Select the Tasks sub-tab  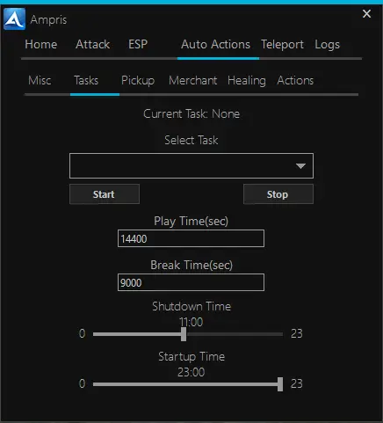pos(86,80)
